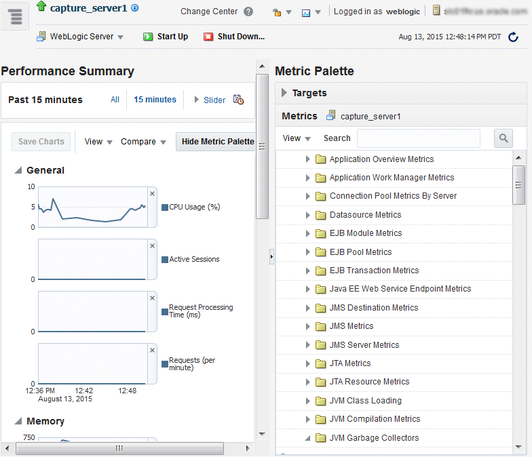This screenshot has width=532, height=457.
Task: Open the Compare dropdown menu
Action: point(144,142)
